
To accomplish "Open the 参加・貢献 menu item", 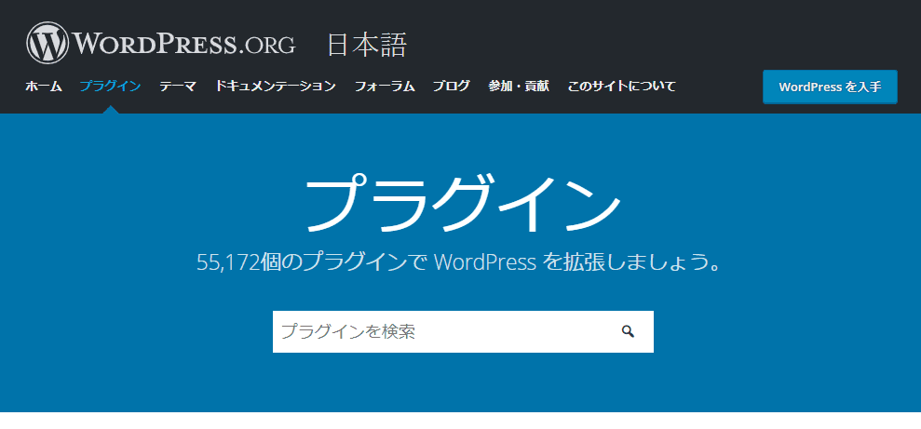I will click(x=519, y=87).
